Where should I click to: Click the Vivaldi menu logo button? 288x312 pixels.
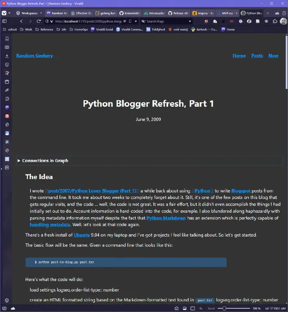pyautogui.click(x=4, y=13)
